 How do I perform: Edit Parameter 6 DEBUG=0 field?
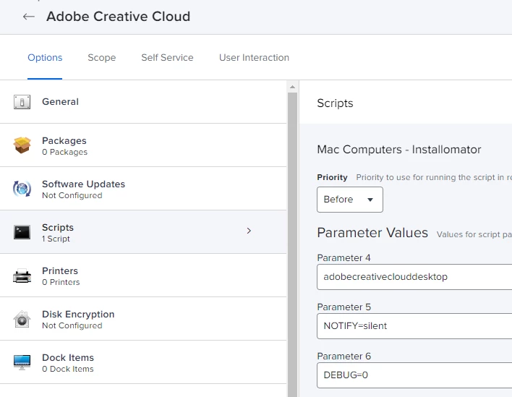click(414, 375)
